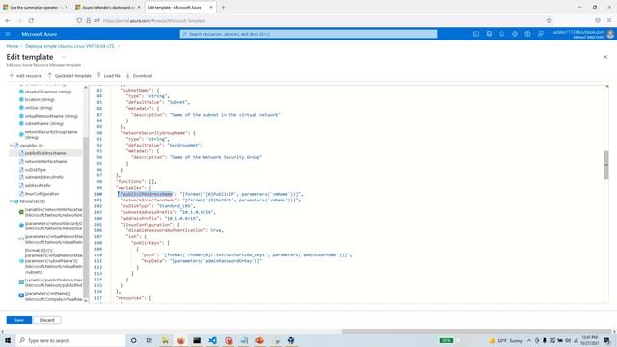
Task: Click the tree panel scroll-down arrow
Action: pos(86,300)
